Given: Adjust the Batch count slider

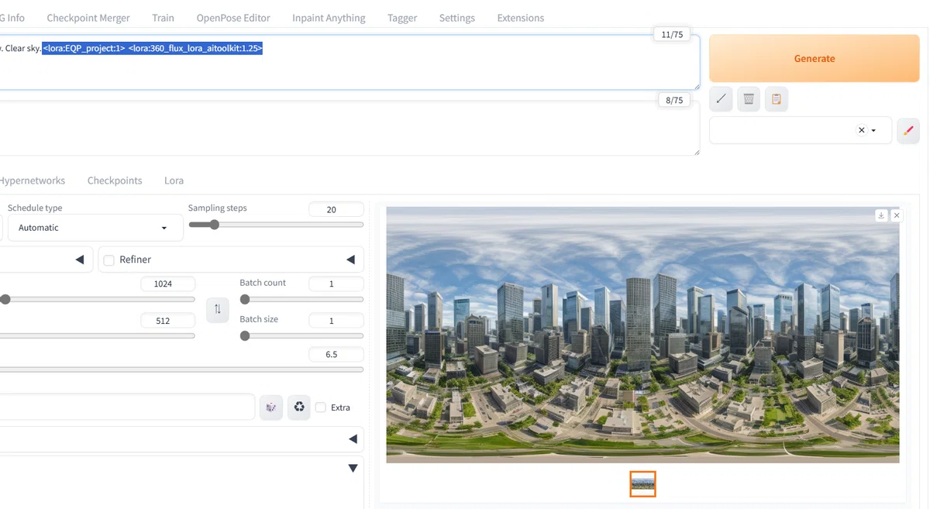Looking at the screenshot, I should click(x=301, y=299).
